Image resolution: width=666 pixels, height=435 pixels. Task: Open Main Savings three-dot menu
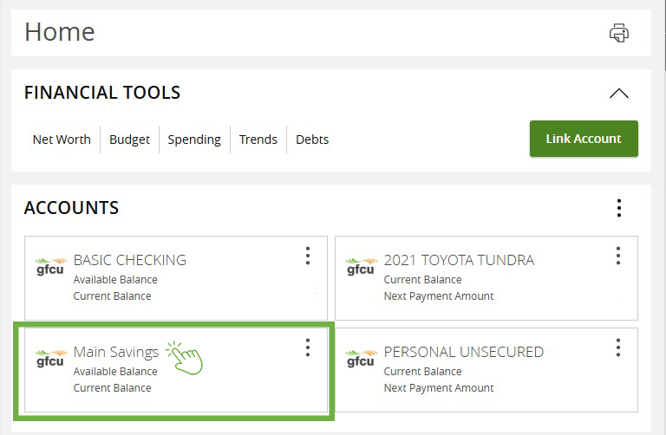coord(308,347)
